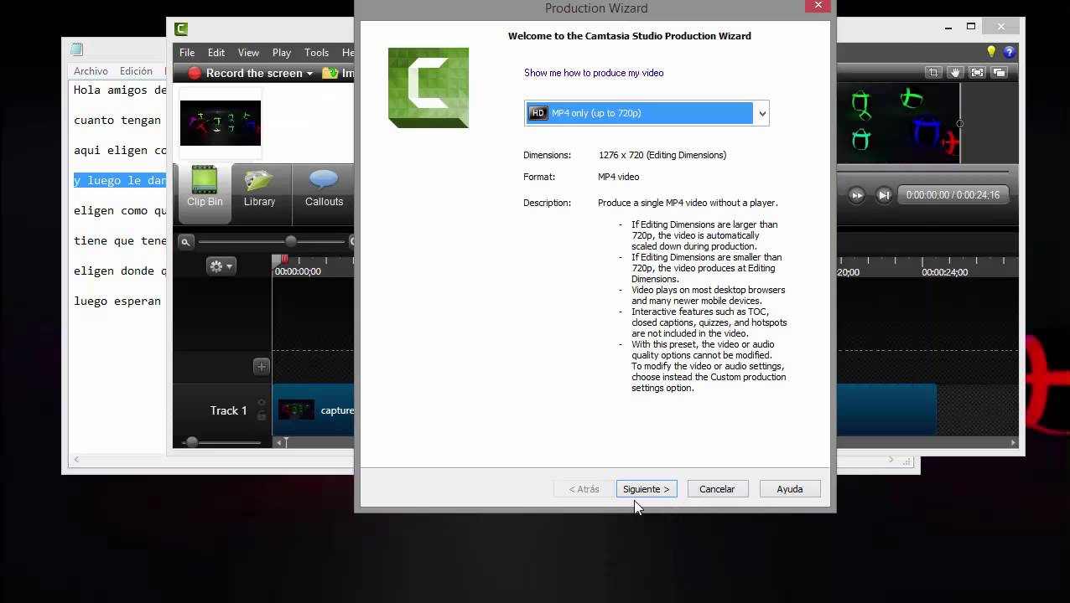
Task: Click the Camtasia logo in title bar
Action: point(180,29)
